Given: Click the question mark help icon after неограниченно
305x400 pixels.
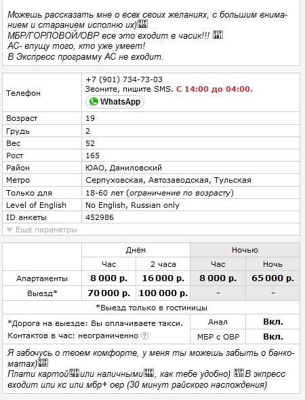Looking at the screenshot, I should click(x=144, y=335).
